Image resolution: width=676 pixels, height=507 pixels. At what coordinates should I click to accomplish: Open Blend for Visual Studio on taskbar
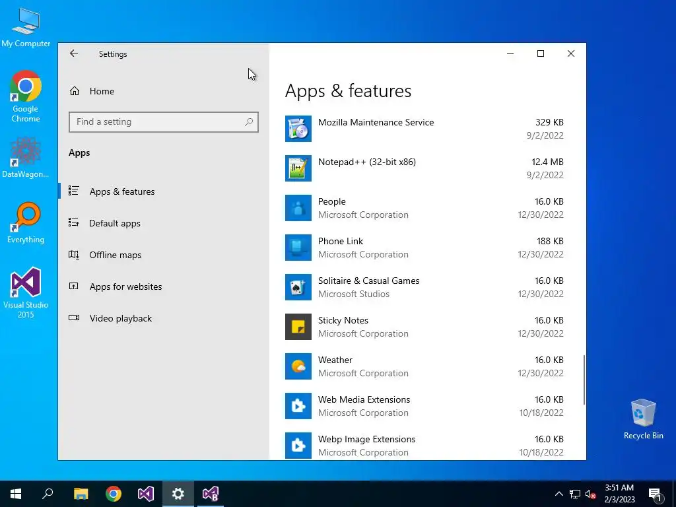211,494
